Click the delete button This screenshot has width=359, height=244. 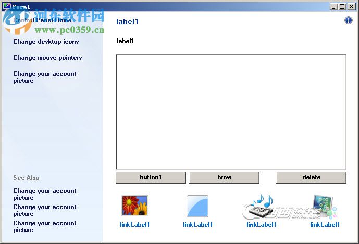pos(311,177)
